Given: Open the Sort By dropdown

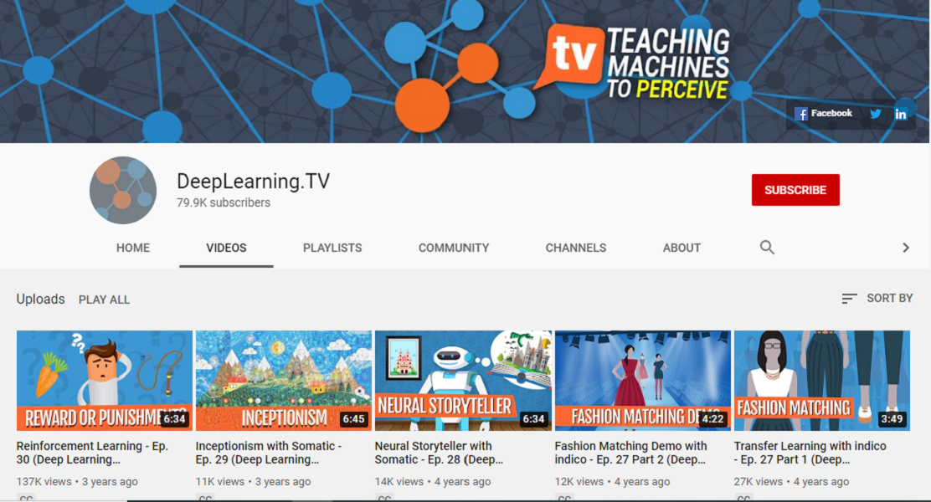Looking at the screenshot, I should [x=877, y=299].
